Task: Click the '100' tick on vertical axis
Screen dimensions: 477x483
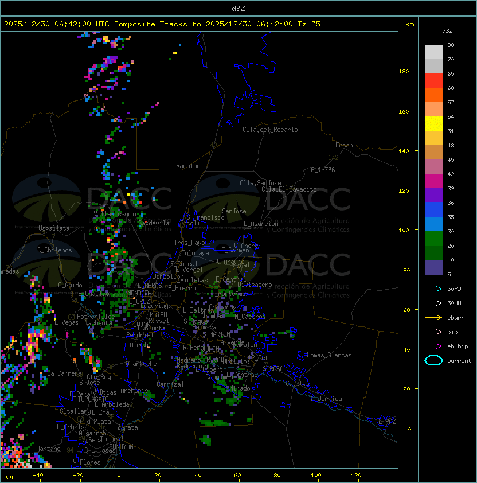Action: pyautogui.click(x=404, y=231)
